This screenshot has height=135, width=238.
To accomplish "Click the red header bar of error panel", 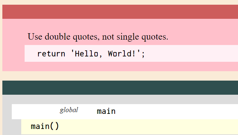I will [120, 12].
